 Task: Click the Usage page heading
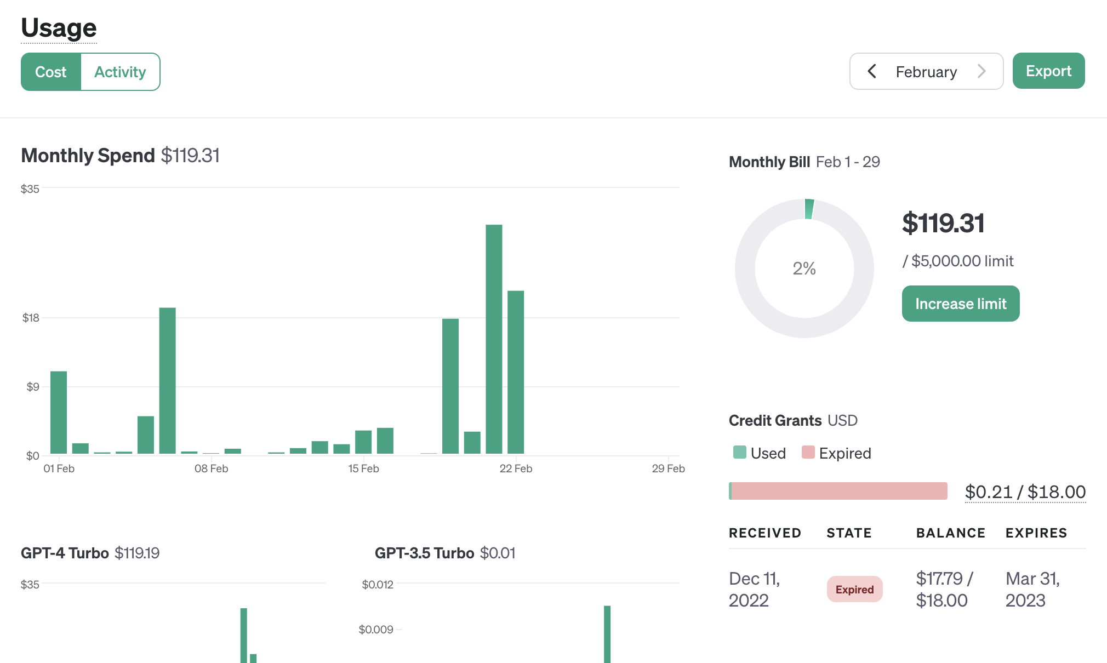tap(59, 28)
